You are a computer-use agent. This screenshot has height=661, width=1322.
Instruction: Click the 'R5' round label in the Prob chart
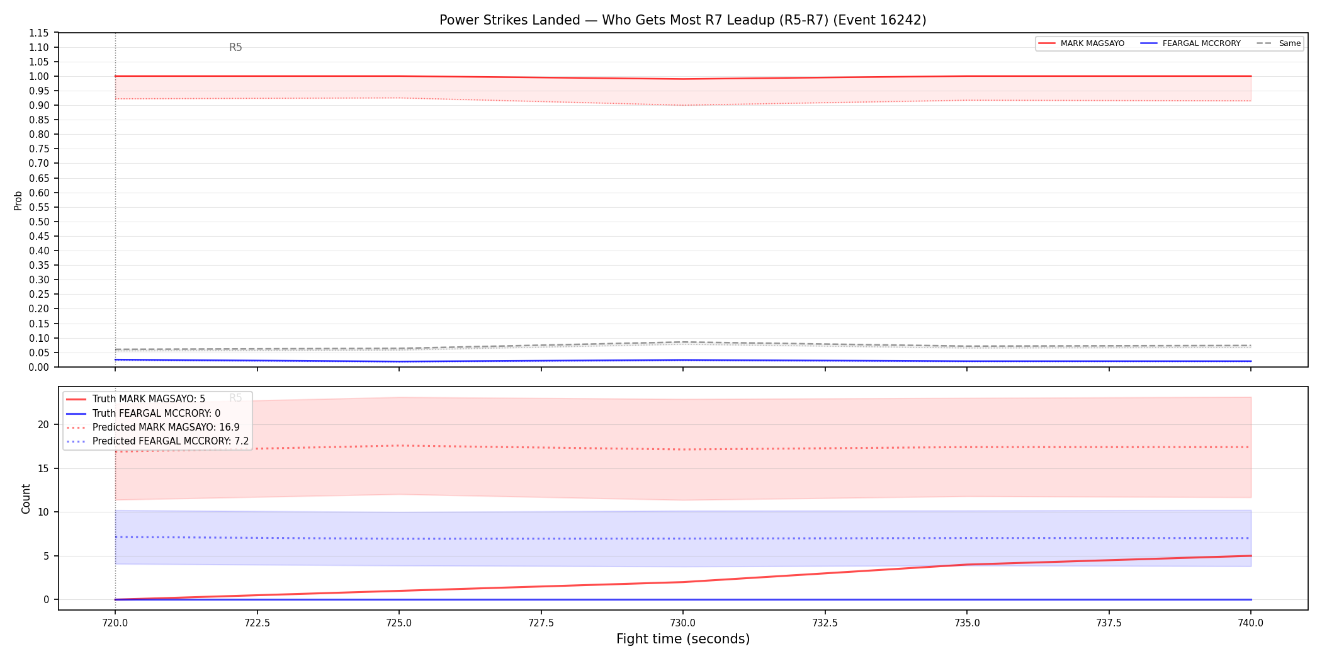coord(235,47)
